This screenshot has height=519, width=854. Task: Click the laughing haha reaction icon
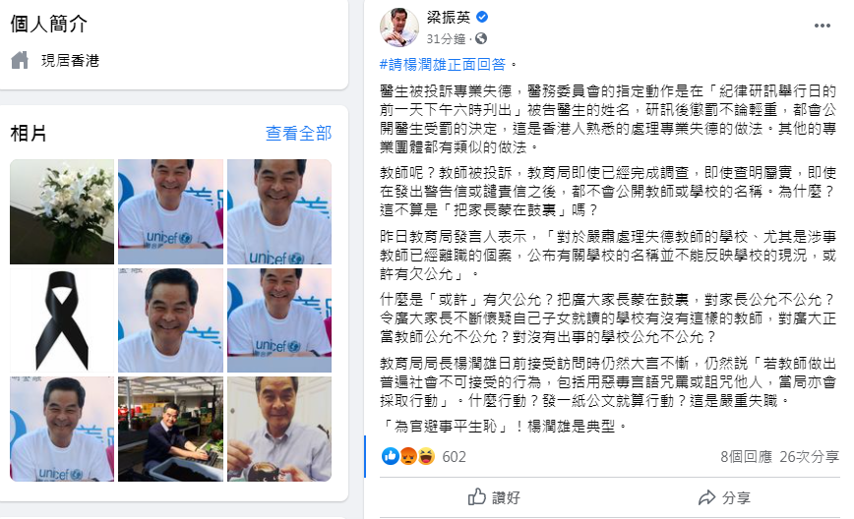pos(426,456)
